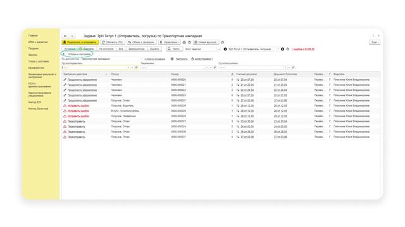Go forward with the right arrow button
The image size is (405, 227).
tap(72, 36)
